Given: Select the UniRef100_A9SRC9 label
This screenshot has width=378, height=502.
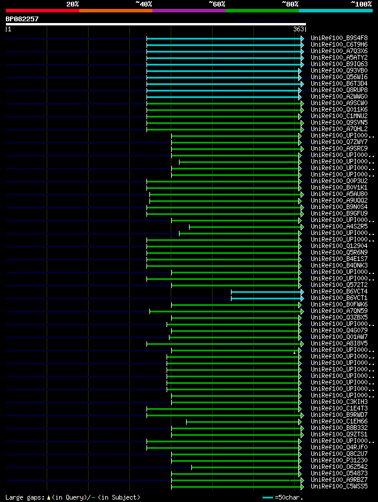Looking at the screenshot, I should click(339, 148).
